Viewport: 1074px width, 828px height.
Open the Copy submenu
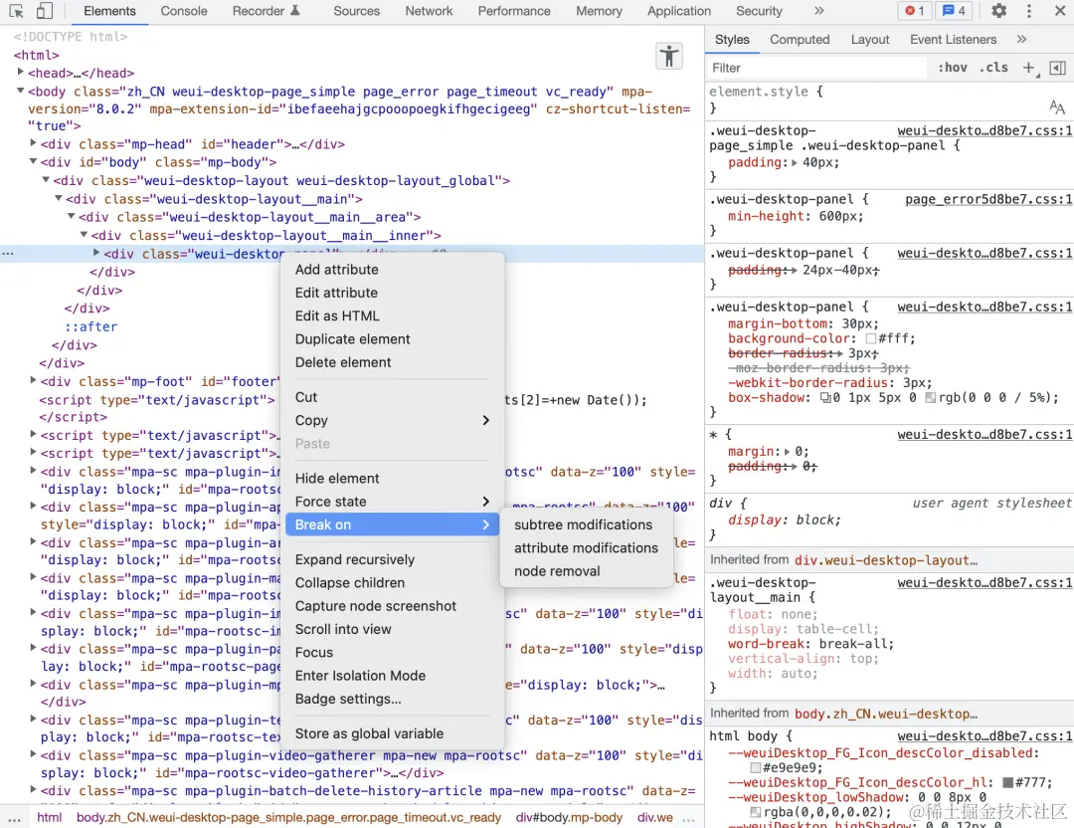(392, 420)
